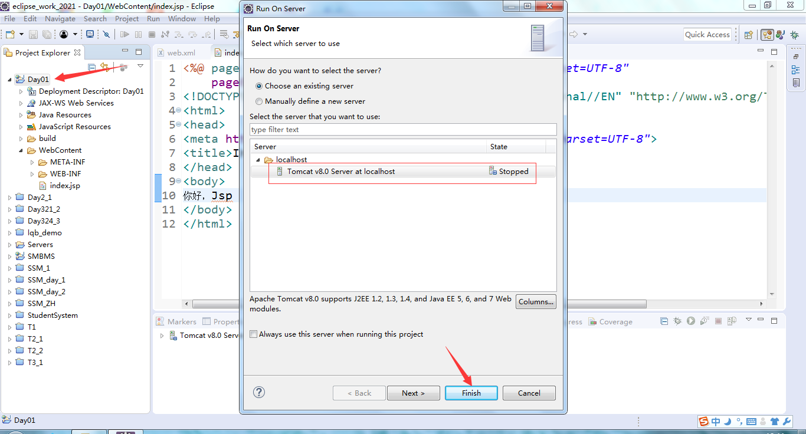
Task: Open the New file dropdown arrow in toolbar
Action: coord(21,35)
